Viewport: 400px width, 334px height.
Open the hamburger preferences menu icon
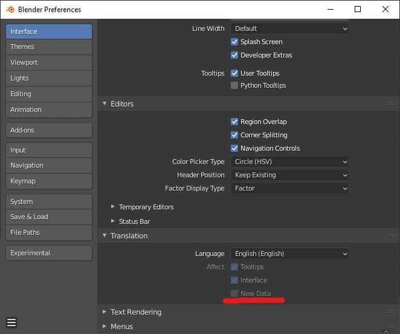11,323
